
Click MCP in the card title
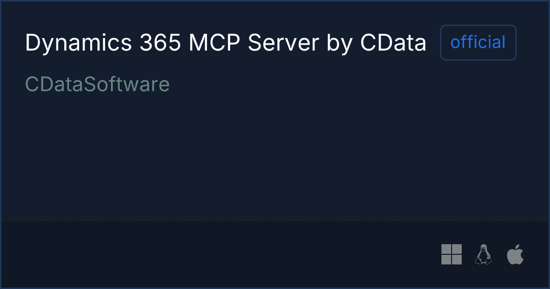(214, 43)
